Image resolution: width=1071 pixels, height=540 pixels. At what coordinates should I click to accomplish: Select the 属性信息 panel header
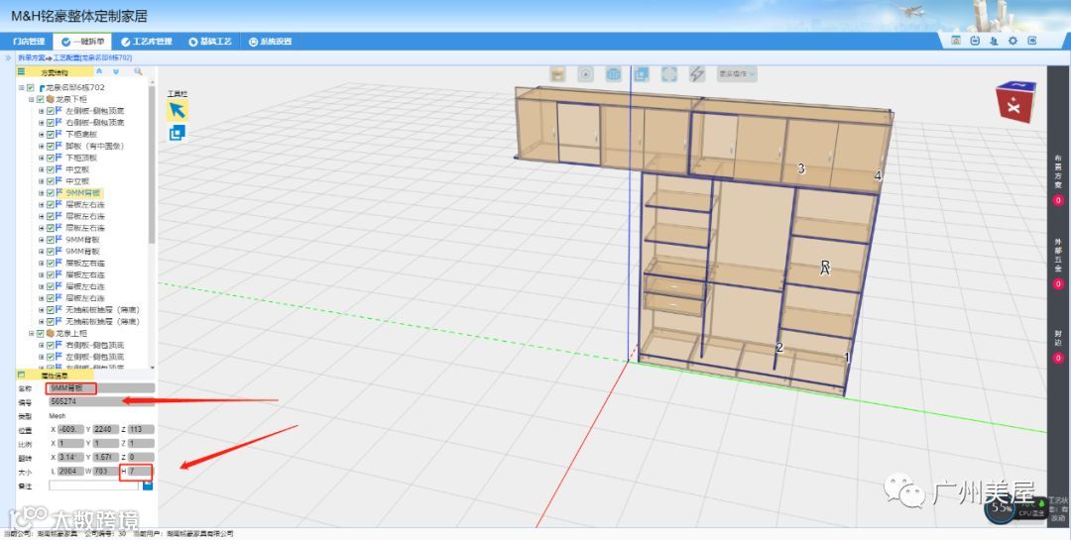tap(55, 376)
